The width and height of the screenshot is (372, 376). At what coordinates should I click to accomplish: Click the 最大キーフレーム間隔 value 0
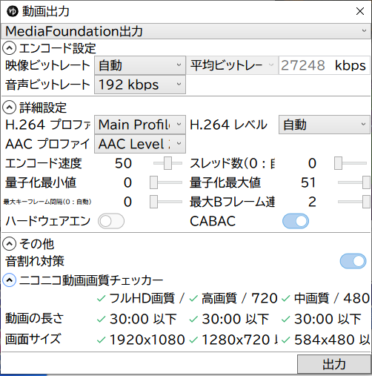[x=127, y=202]
